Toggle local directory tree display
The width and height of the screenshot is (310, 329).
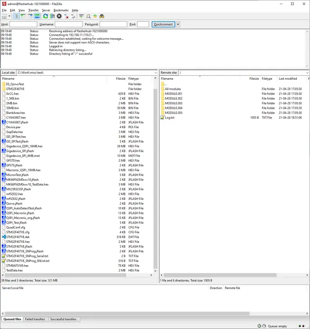(23, 16)
